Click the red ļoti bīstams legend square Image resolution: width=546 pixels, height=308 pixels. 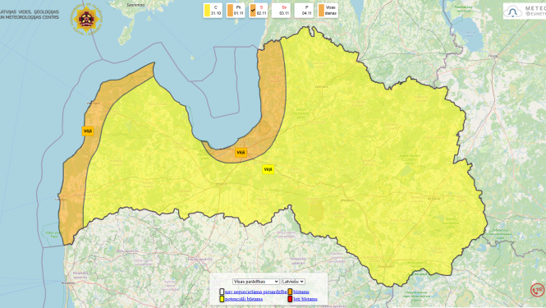290,299
